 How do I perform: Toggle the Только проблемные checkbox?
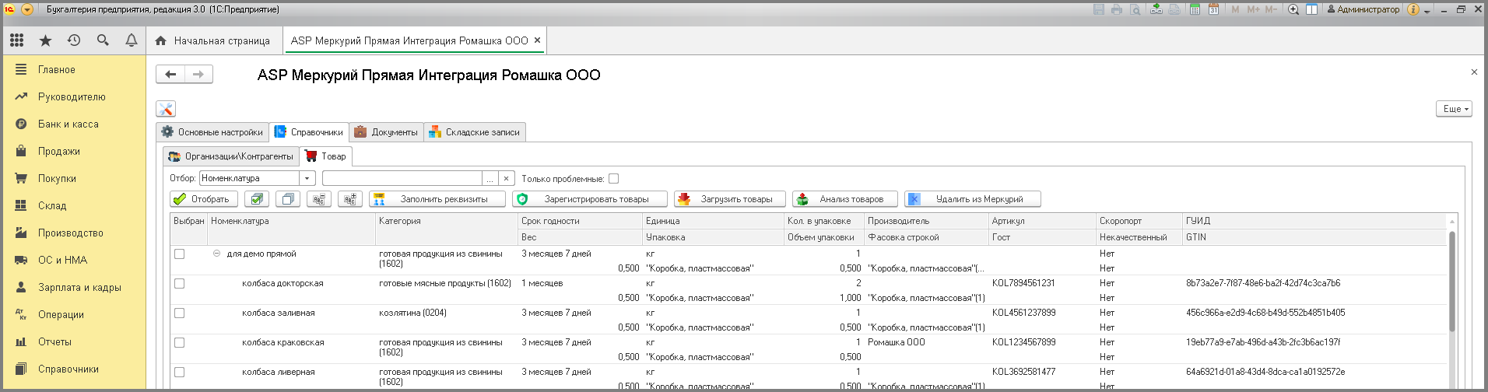pyautogui.click(x=613, y=178)
